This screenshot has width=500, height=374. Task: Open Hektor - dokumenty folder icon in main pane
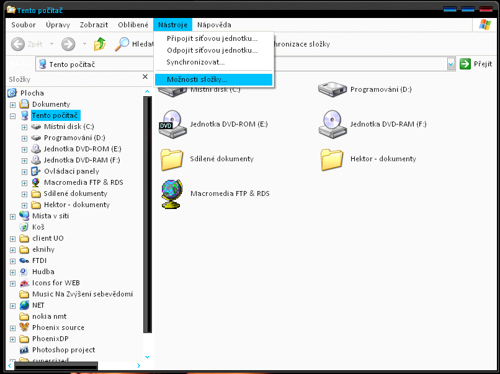coord(332,159)
